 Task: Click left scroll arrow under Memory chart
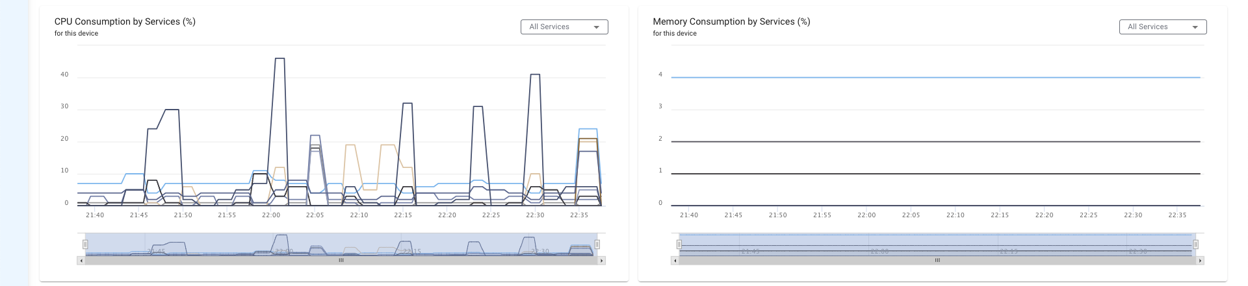(675, 261)
